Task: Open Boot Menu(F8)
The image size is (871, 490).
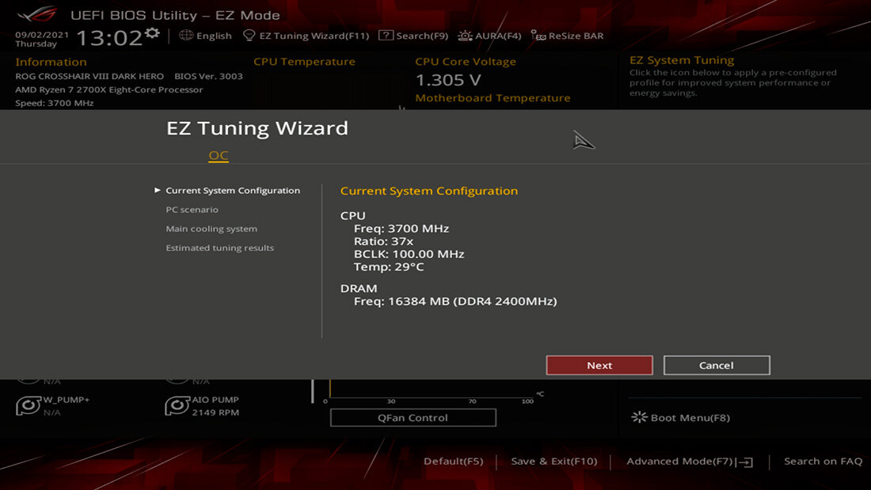Action: pyautogui.click(x=690, y=418)
